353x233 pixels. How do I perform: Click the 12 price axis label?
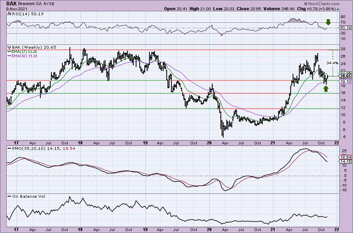(343, 107)
